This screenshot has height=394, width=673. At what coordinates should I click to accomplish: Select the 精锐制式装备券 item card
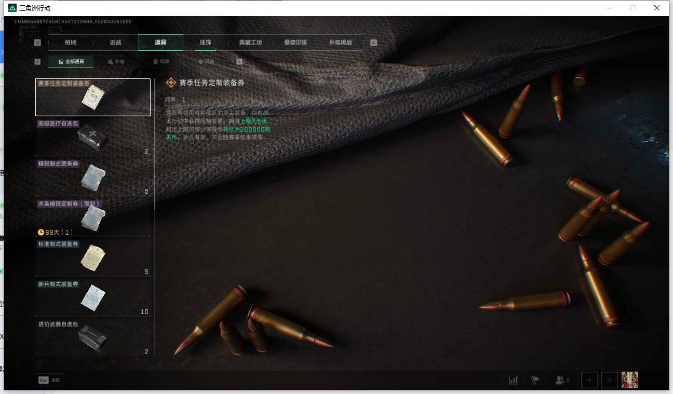(93, 178)
